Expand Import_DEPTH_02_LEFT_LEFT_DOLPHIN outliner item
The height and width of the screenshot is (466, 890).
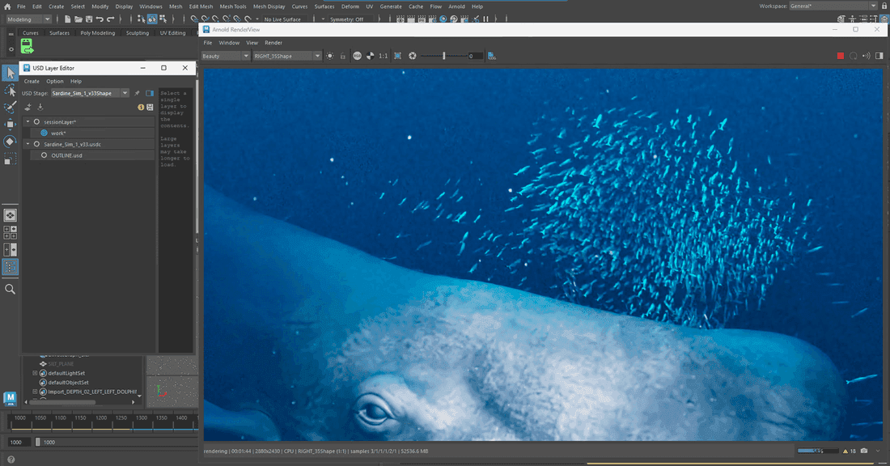pyautogui.click(x=35, y=392)
